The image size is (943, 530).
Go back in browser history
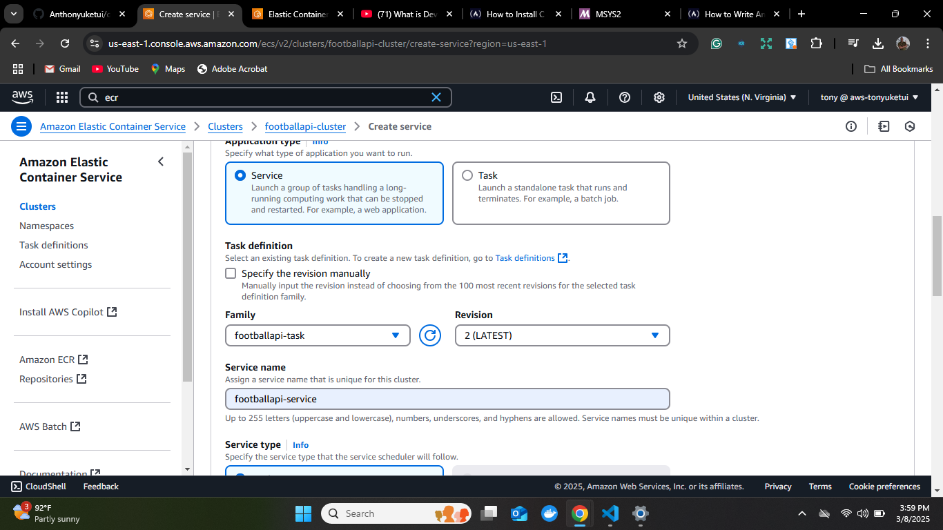pyautogui.click(x=15, y=43)
